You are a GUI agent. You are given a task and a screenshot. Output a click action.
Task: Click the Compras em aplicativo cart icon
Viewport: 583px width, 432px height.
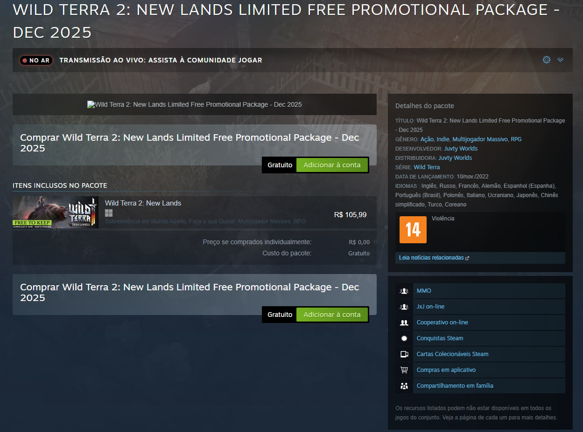pyautogui.click(x=404, y=370)
